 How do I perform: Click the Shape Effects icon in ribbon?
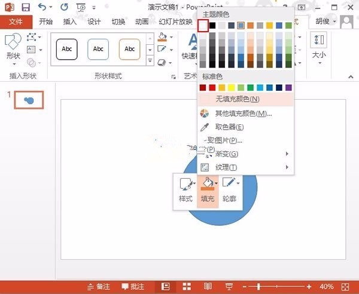162,62
